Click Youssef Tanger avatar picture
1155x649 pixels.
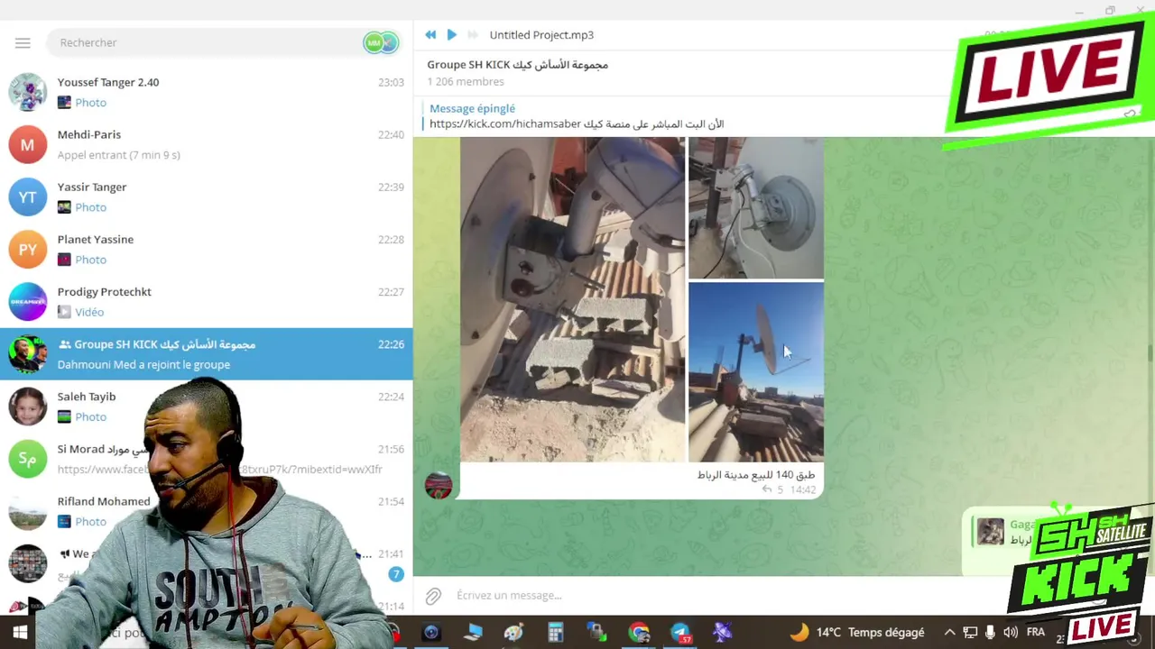click(28, 92)
